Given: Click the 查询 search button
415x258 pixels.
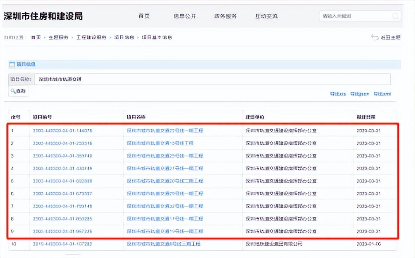Looking at the screenshot, I should coord(18,91).
